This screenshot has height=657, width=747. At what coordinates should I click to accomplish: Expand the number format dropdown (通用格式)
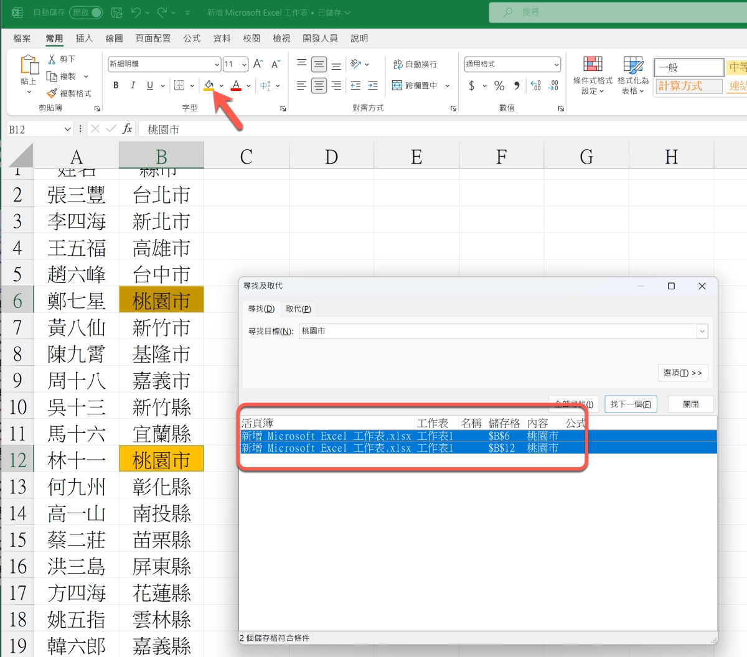[x=556, y=64]
